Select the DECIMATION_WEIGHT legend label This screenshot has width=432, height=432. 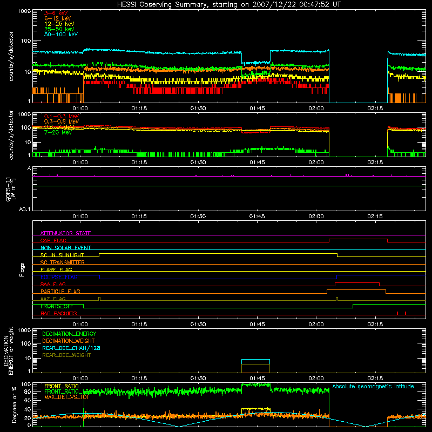click(69, 341)
